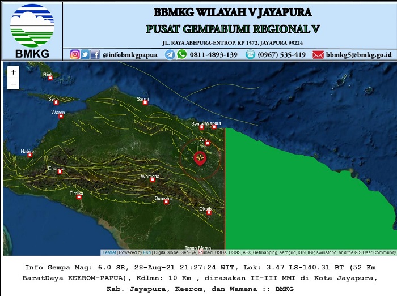Viewport: 397px width, 296px height.
Task: Click the (0967) 535-419 phone number
Action: [282, 55]
